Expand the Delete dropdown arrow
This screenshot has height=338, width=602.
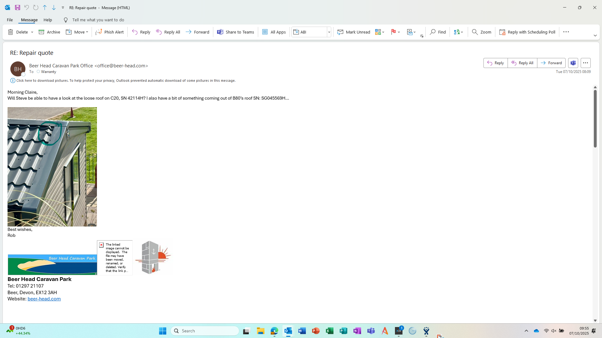click(x=32, y=32)
